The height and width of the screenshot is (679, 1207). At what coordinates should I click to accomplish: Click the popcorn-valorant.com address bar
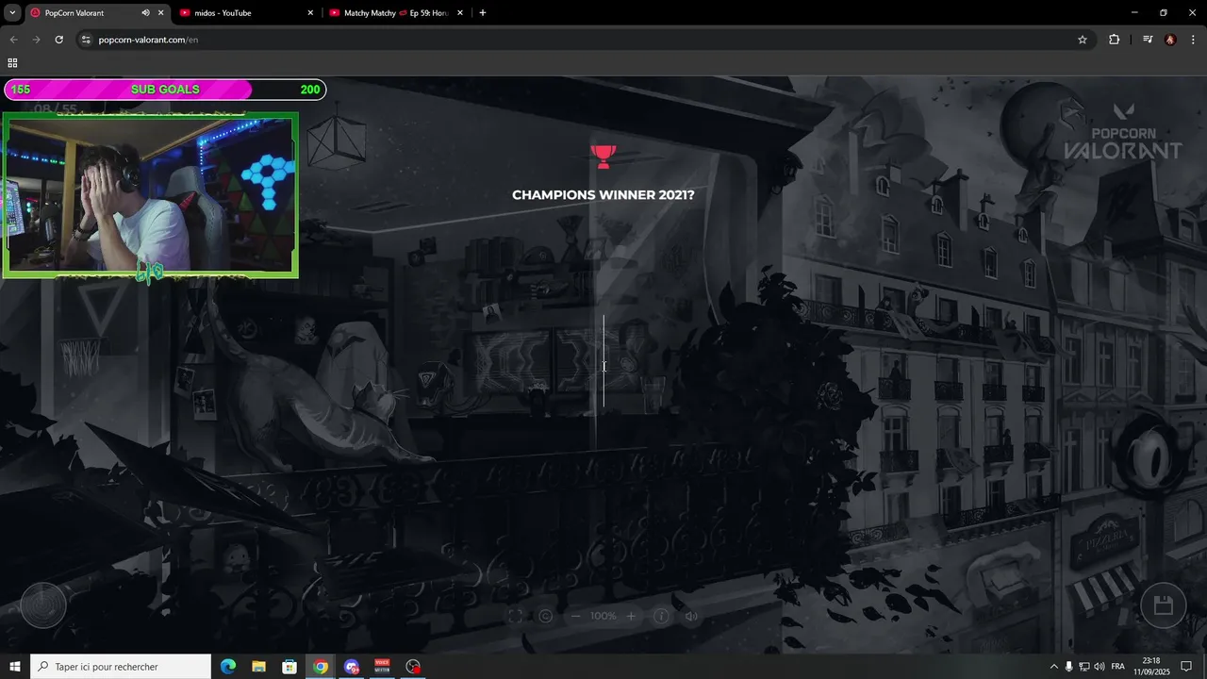pyautogui.click(x=585, y=40)
